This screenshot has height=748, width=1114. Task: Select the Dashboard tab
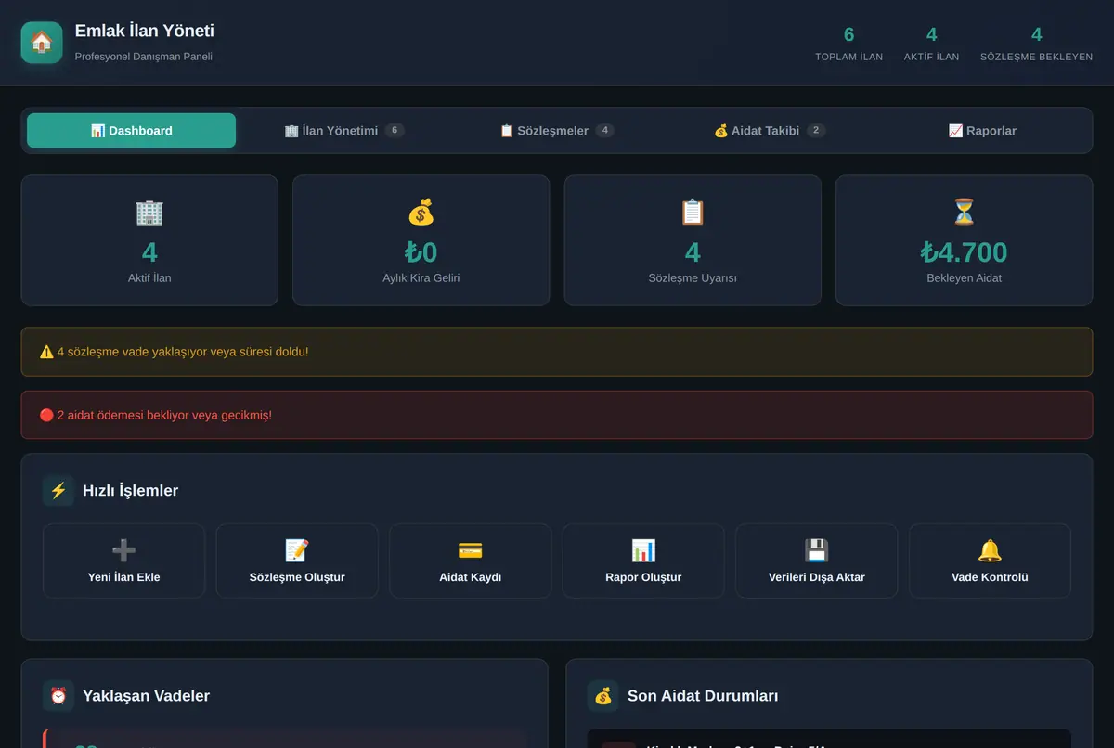click(131, 131)
